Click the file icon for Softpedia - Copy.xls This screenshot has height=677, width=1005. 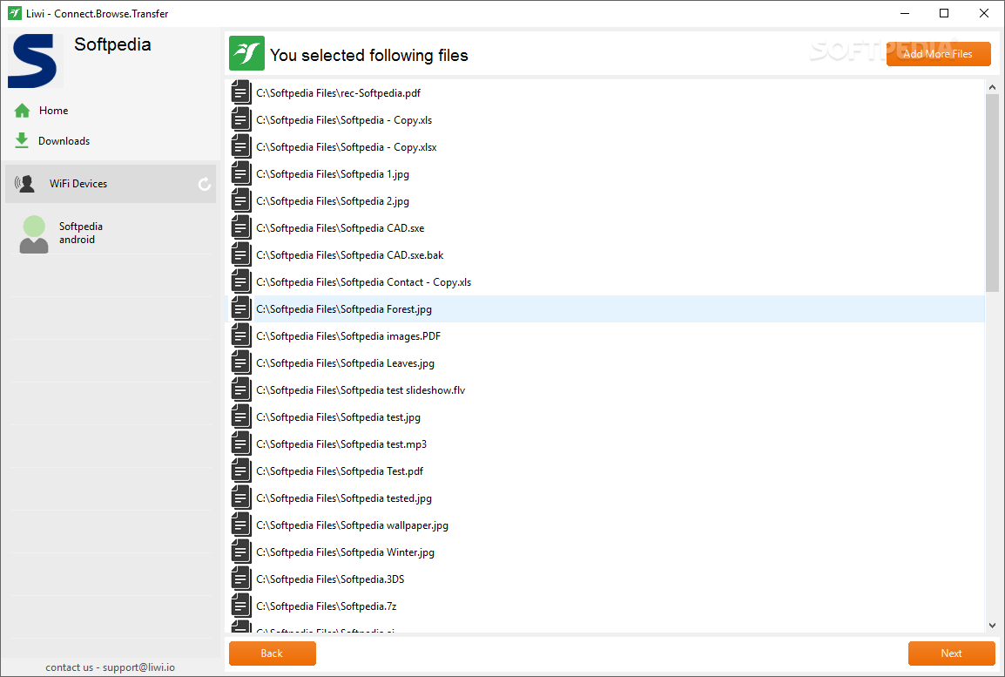[x=241, y=119]
